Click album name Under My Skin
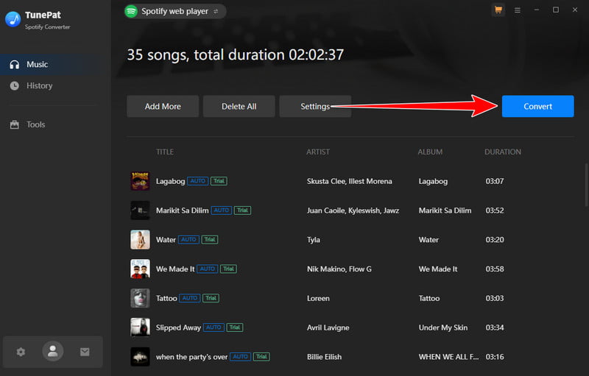589x376 pixels. click(x=443, y=327)
